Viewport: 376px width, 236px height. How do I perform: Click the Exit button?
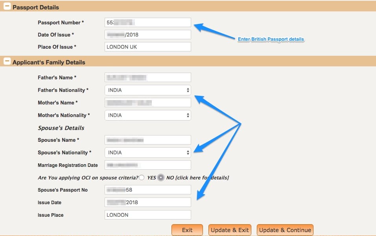187,230
